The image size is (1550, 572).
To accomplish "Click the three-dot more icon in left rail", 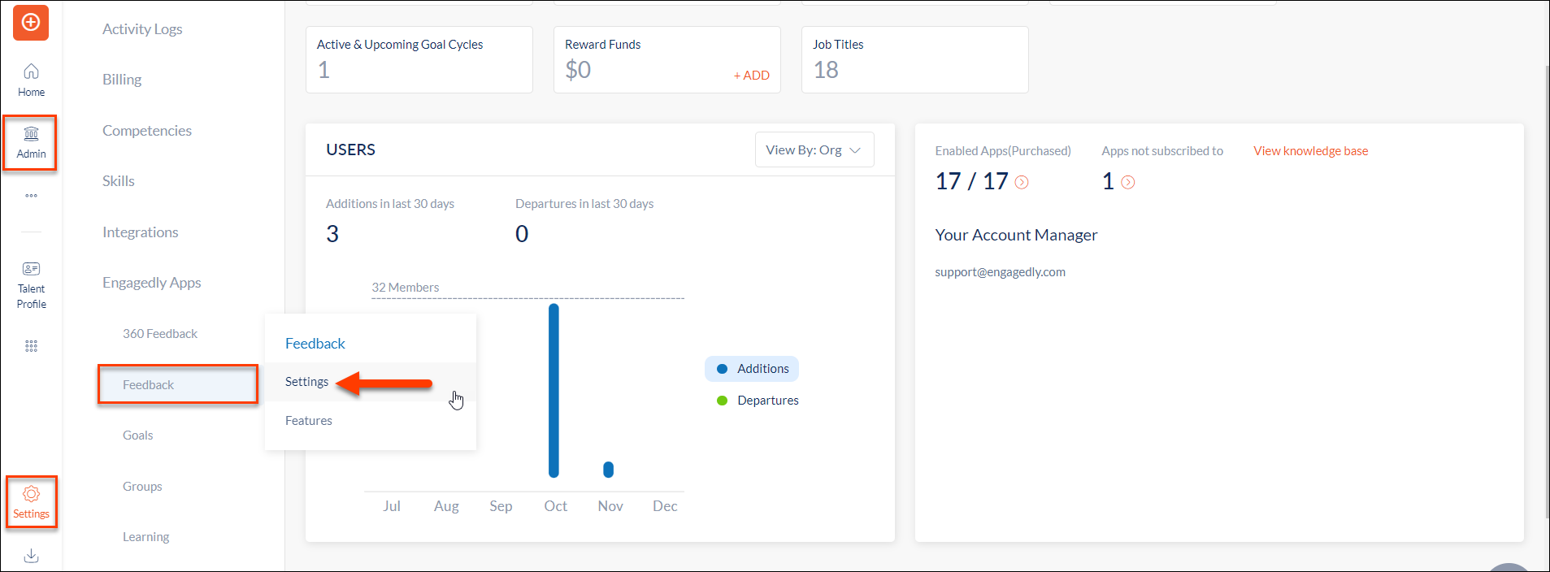I will click(x=31, y=196).
